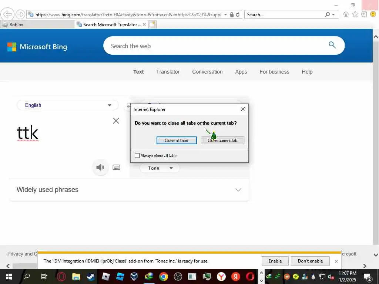Open the Tone dropdown

pyautogui.click(x=160, y=168)
